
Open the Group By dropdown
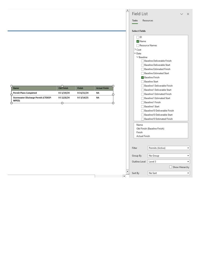coord(169,156)
